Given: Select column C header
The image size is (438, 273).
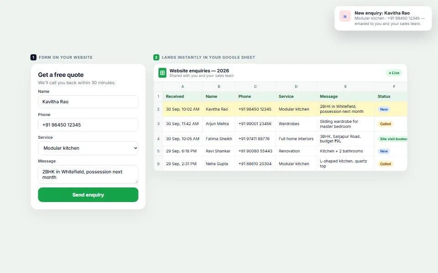Looking at the screenshot, I should 255,86.
